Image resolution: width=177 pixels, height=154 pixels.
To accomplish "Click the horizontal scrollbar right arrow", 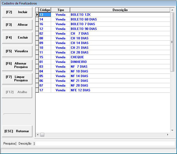I will click(x=168, y=135).
